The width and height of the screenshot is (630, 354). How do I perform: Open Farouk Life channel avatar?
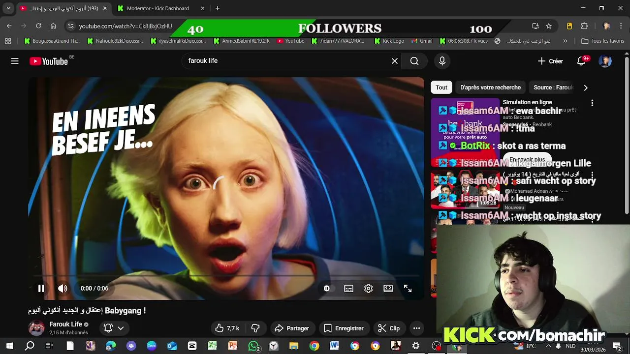tap(36, 328)
